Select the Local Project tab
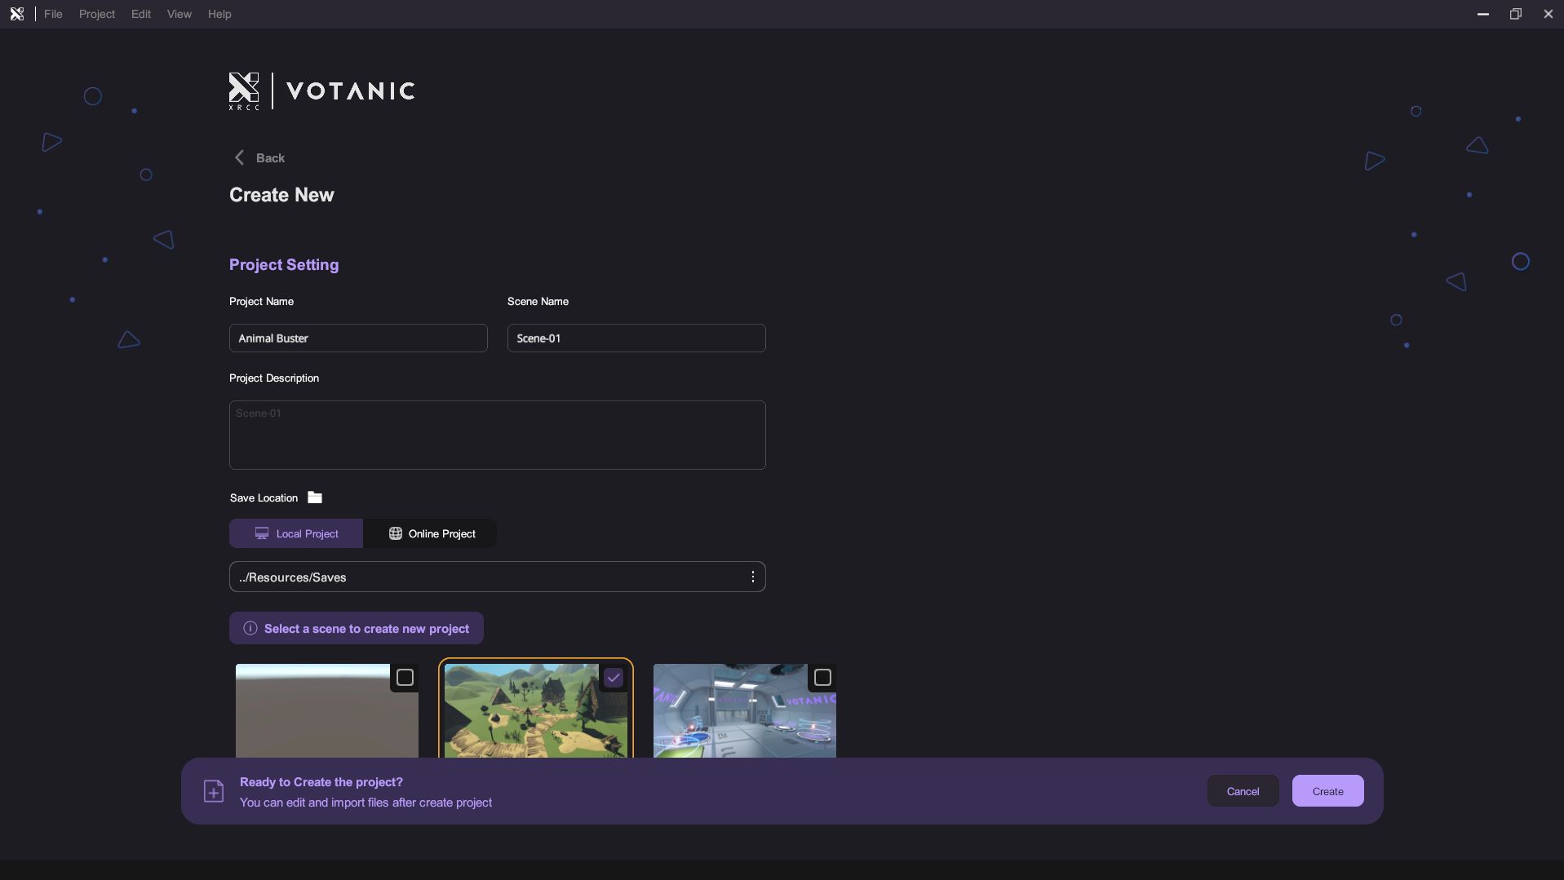The width and height of the screenshot is (1564, 880). coord(296,533)
